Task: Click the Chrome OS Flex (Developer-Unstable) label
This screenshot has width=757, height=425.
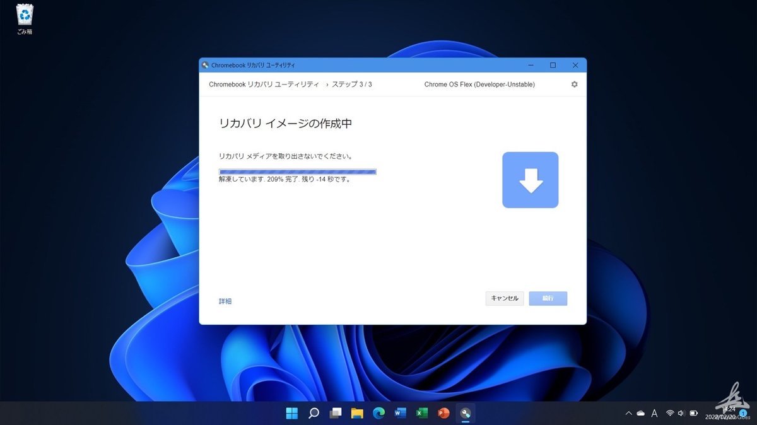Action: pos(479,84)
